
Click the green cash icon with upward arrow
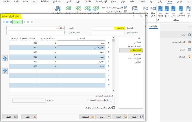click(x=68, y=9)
